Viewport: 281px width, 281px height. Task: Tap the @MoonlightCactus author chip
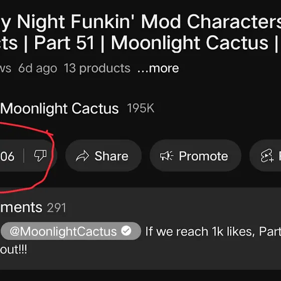tap(71, 231)
